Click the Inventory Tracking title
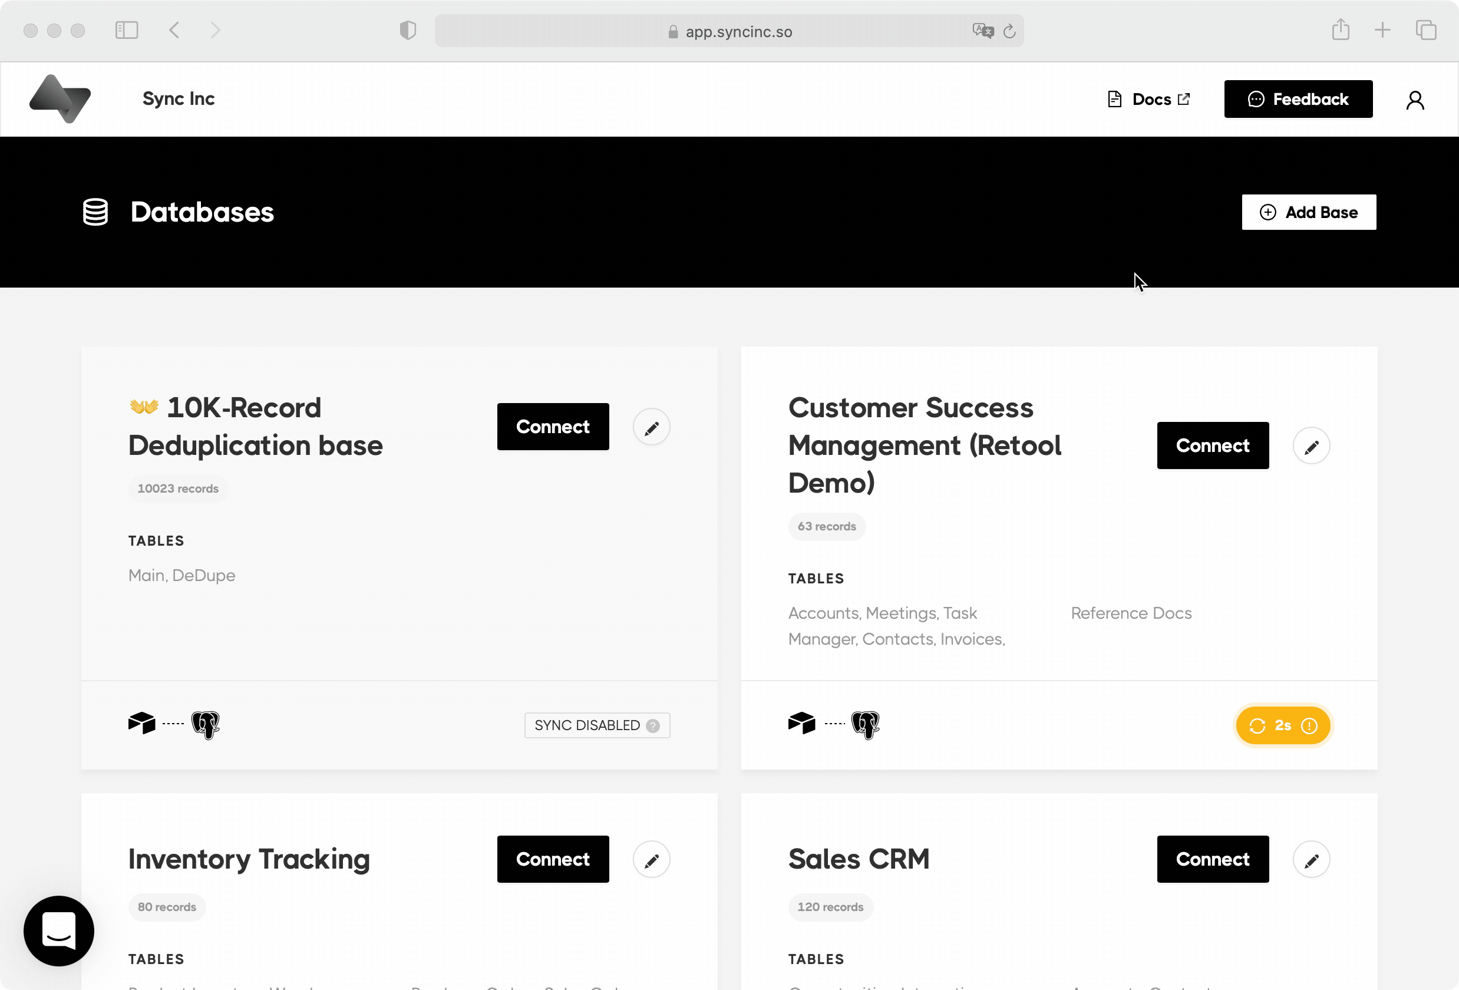This screenshot has height=990, width=1459. coord(249,859)
